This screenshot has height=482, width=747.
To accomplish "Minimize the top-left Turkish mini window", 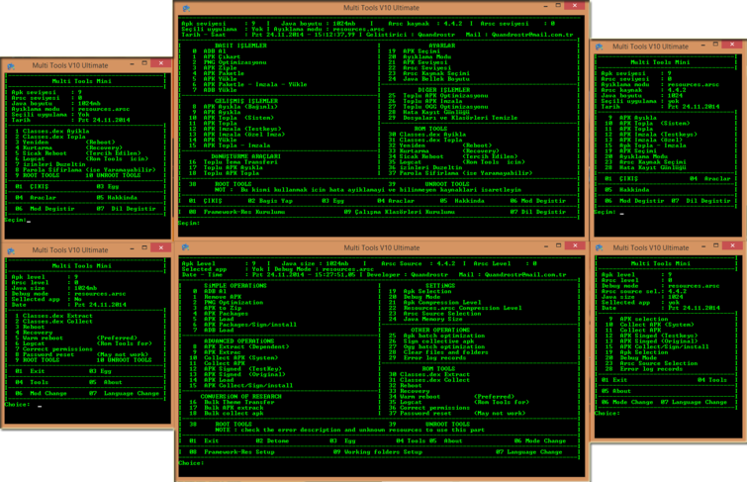I will coord(132,63).
